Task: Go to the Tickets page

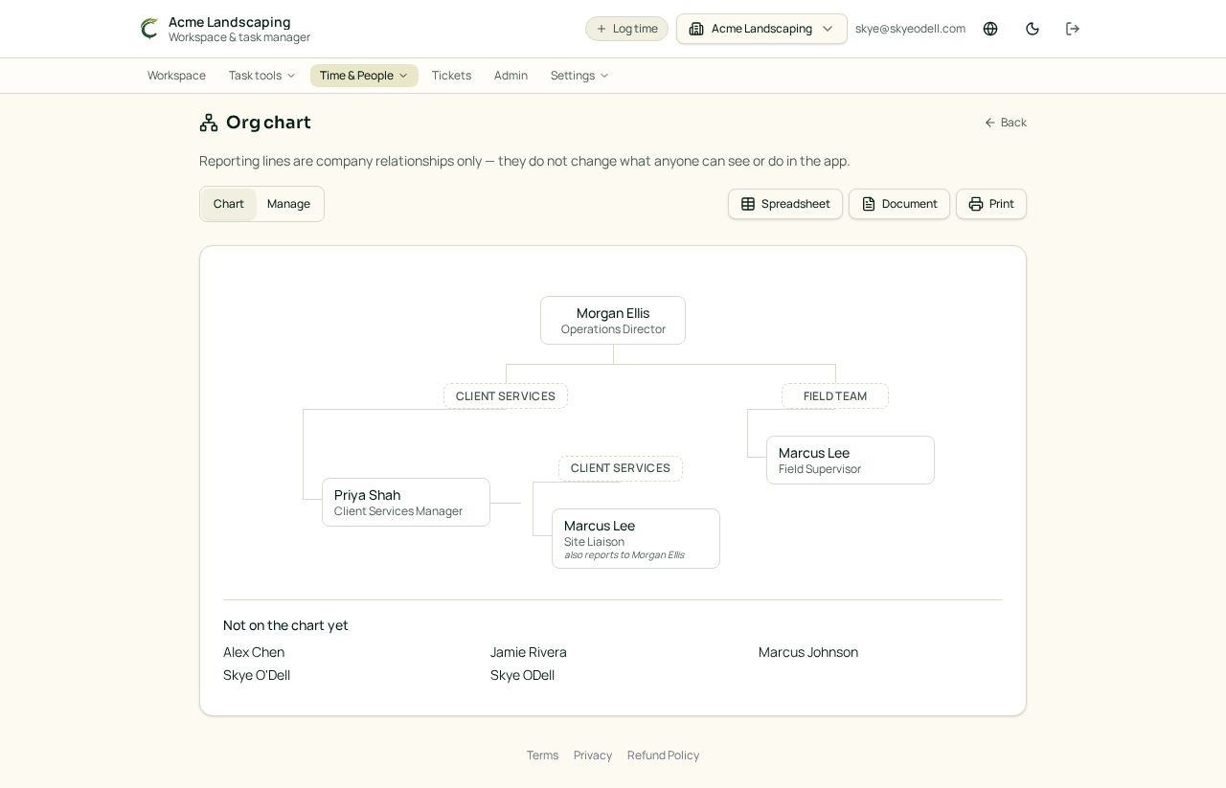Action: pyautogui.click(x=451, y=76)
